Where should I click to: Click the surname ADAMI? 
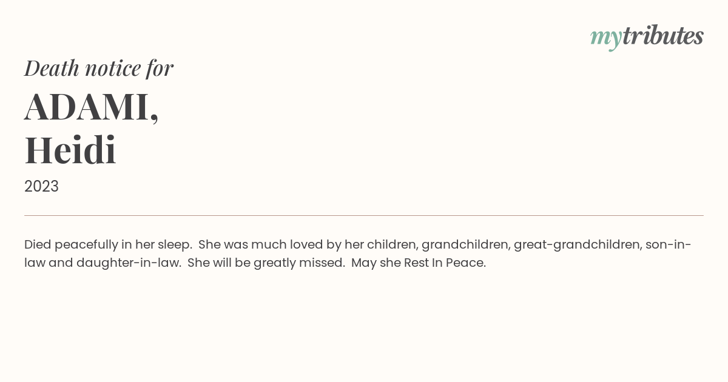pyautogui.click(x=92, y=107)
